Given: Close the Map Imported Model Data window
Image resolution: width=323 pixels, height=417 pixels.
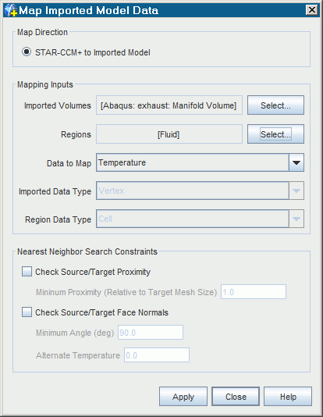Looking at the screenshot, I should click(x=311, y=10).
